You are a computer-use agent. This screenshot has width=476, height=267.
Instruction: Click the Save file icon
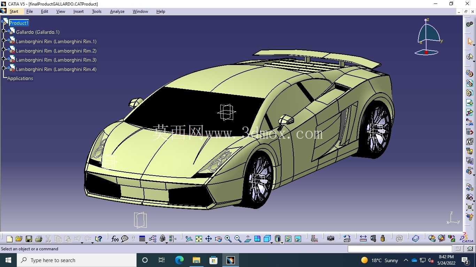point(29,239)
